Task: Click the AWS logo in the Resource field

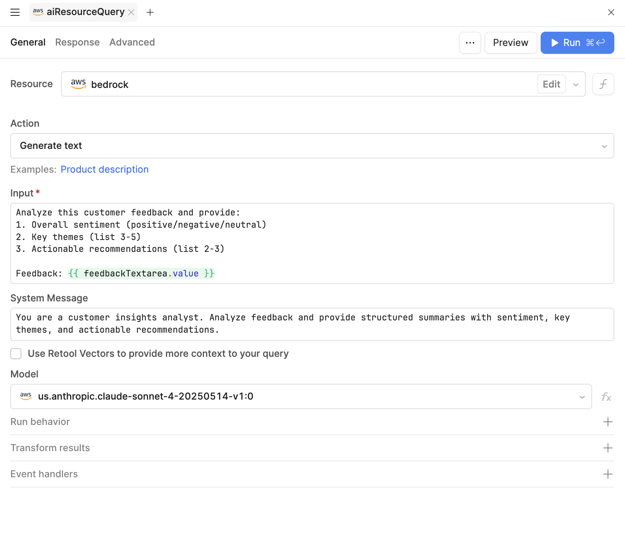Action: point(78,84)
